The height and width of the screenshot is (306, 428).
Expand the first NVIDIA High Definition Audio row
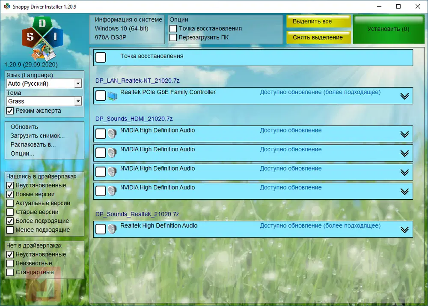(404, 134)
